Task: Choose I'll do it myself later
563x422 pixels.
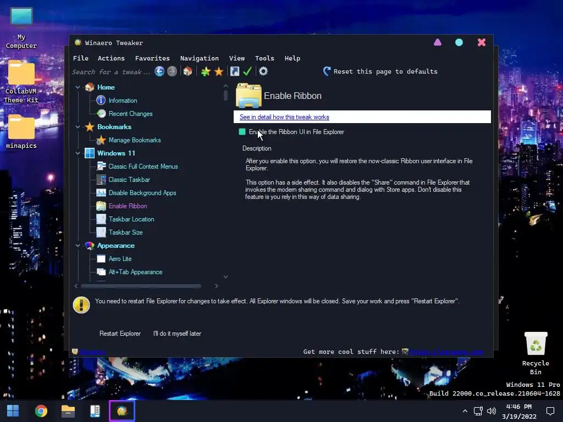Action: pyautogui.click(x=177, y=334)
